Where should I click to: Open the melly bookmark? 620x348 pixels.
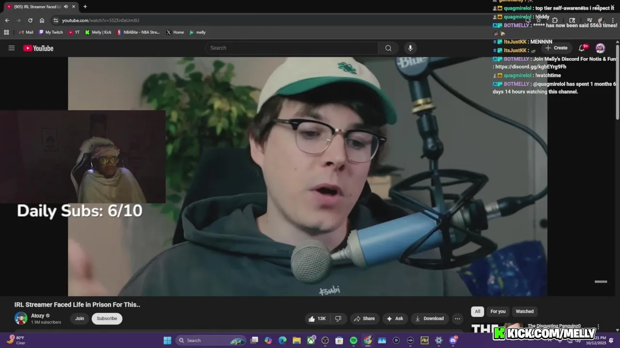pyautogui.click(x=198, y=32)
